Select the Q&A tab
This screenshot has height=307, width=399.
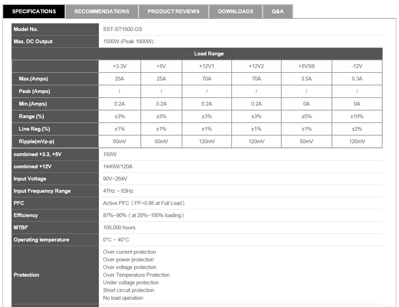(x=277, y=11)
